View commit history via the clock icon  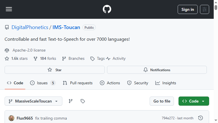click(201, 118)
